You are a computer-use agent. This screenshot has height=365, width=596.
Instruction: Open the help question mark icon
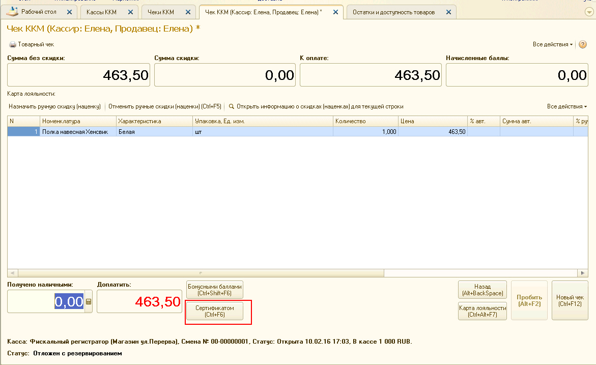pos(582,44)
